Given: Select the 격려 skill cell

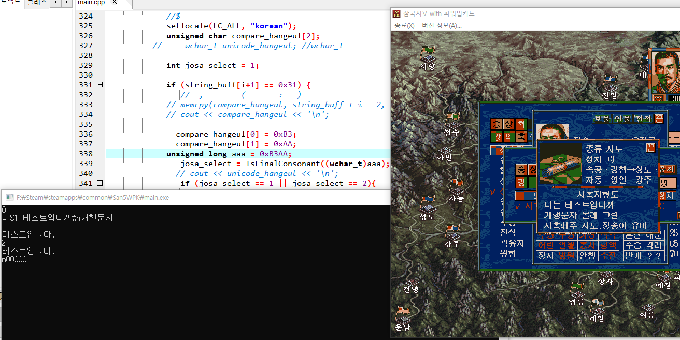Looking at the screenshot, I should [x=654, y=245].
